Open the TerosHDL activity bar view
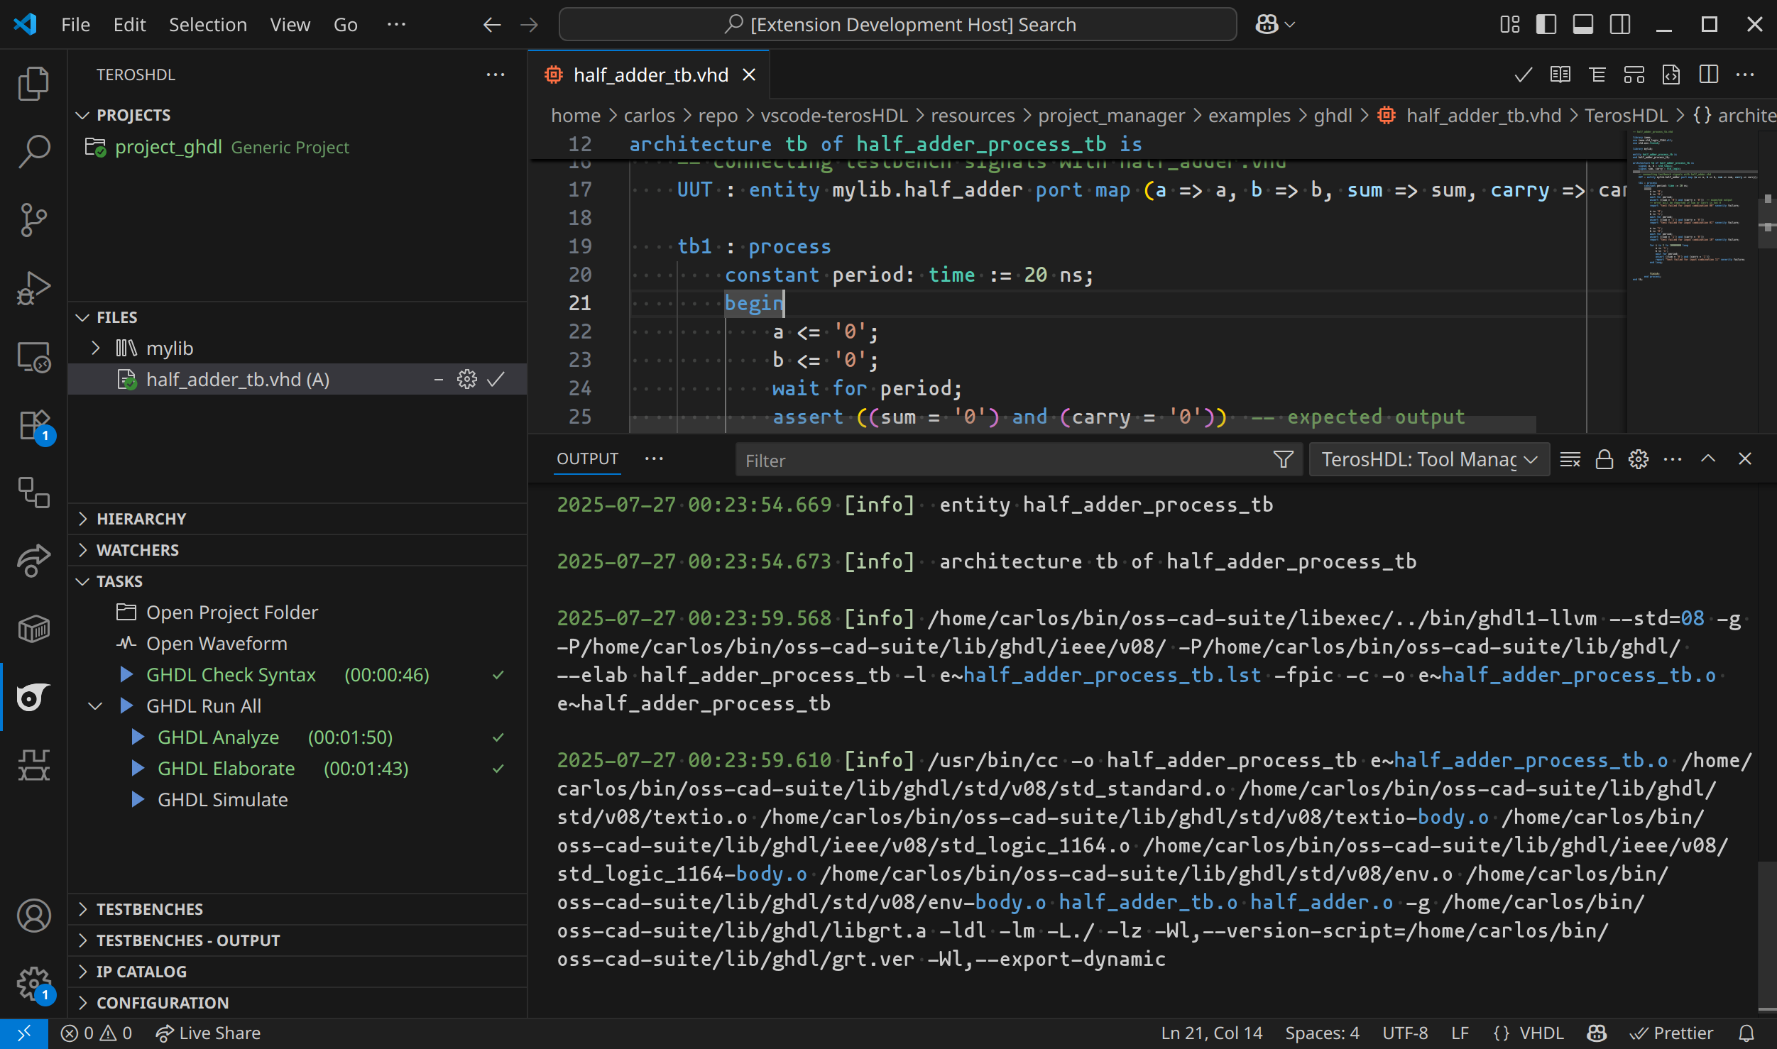Image resolution: width=1777 pixels, height=1049 pixels. [x=33, y=697]
